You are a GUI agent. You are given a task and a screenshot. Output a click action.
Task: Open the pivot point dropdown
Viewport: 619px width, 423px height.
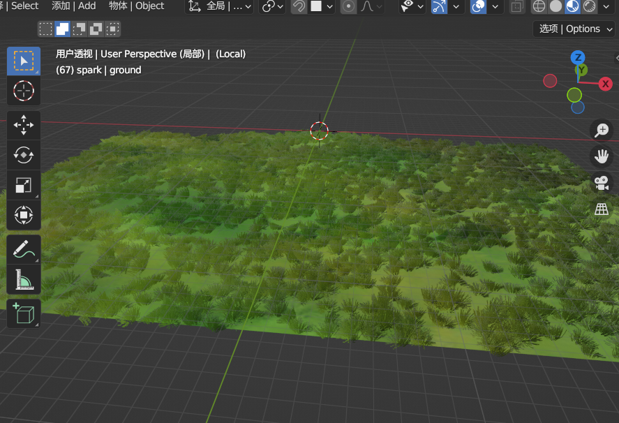coord(272,7)
